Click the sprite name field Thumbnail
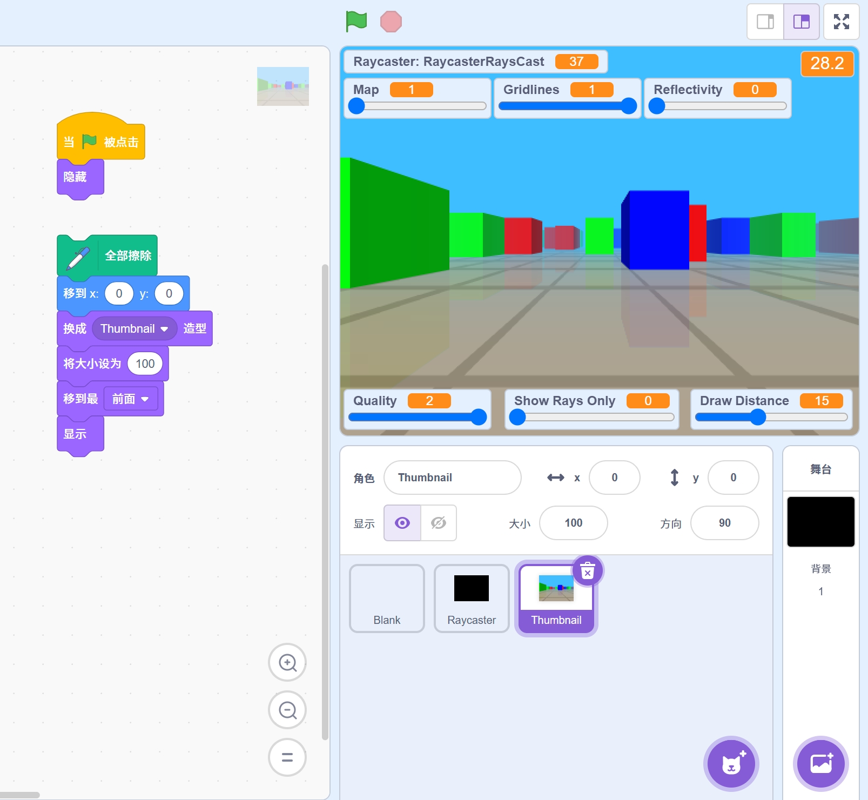868x800 pixels. 452,478
